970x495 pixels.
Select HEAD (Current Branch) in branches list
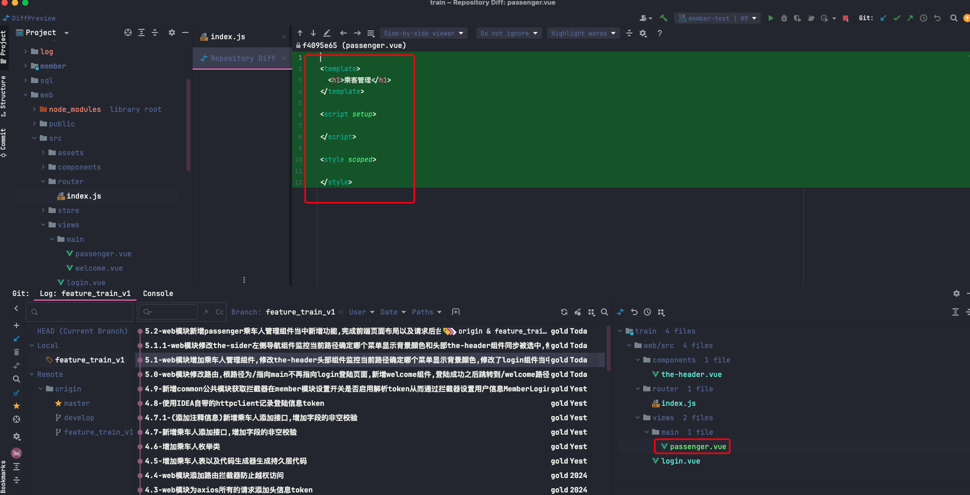pyautogui.click(x=82, y=331)
